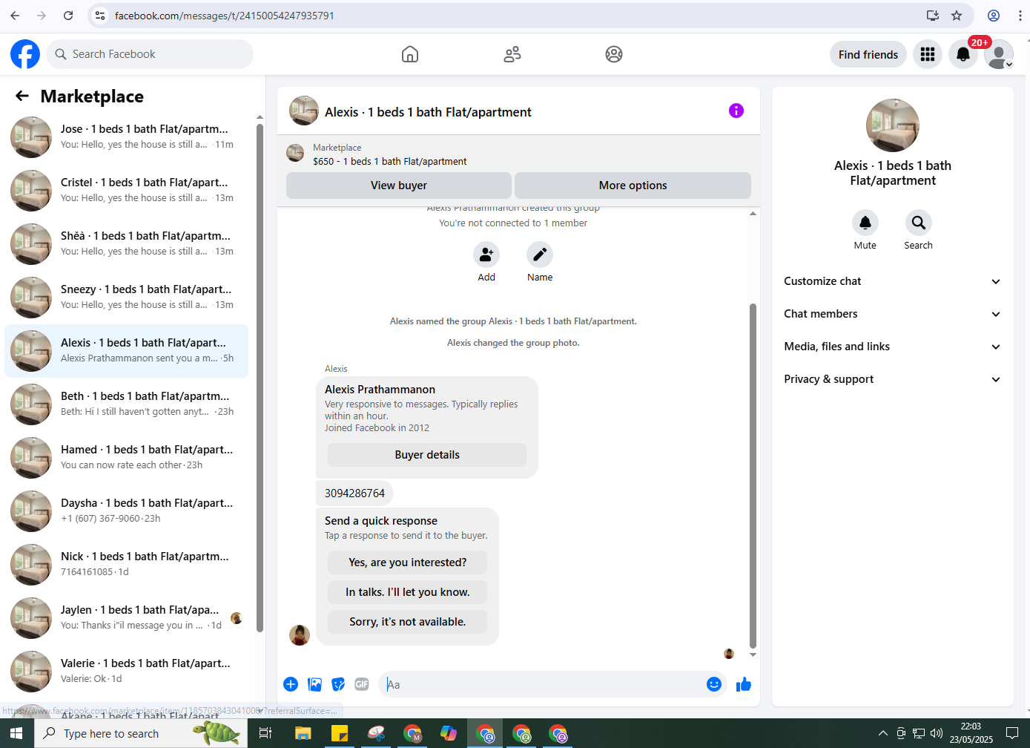Expand the Chat members section
1030x748 pixels.
coord(893,314)
